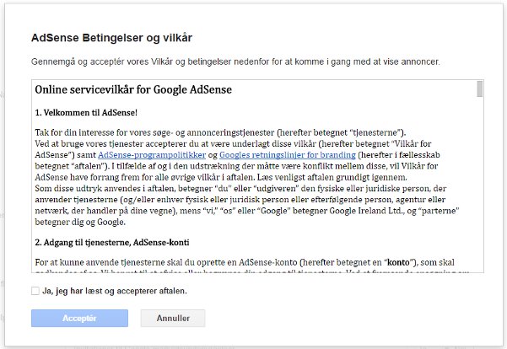The width and height of the screenshot is (507, 349).
Task: Open the AdSense-programpolitikker link
Action: click(x=152, y=155)
